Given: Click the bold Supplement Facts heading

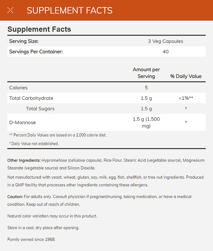Looking at the screenshot, I should [39, 29].
